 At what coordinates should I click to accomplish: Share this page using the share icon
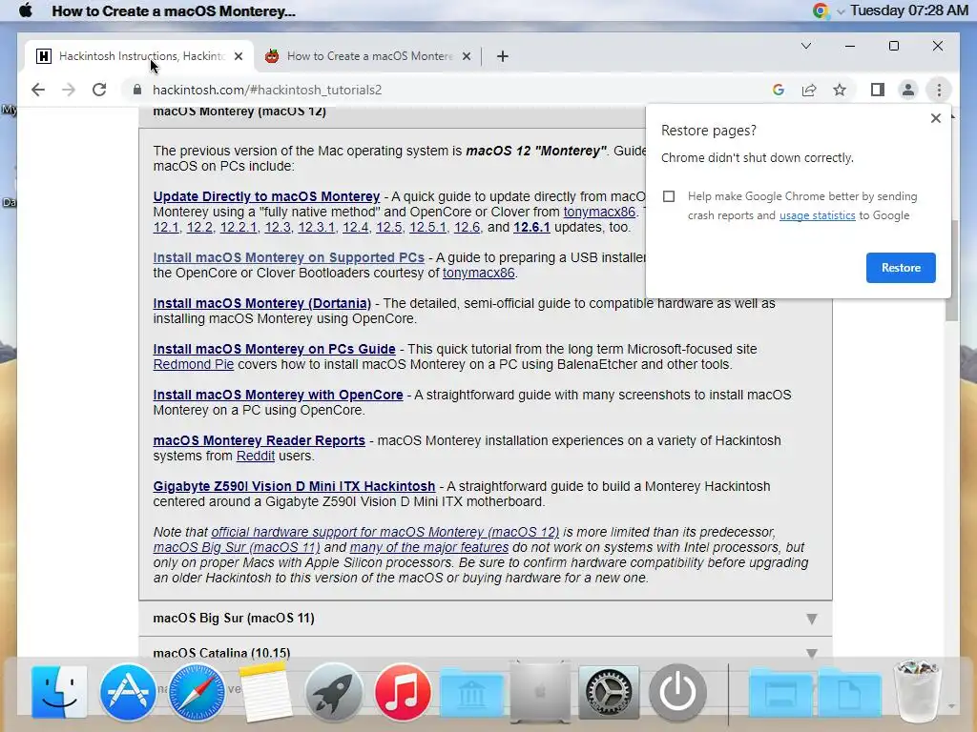pos(809,90)
